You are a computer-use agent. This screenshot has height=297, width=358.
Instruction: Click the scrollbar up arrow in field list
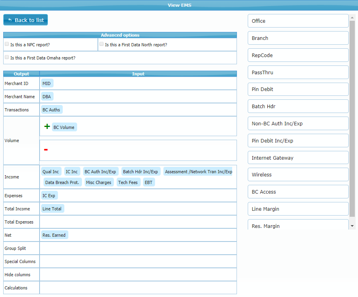click(352, 18)
